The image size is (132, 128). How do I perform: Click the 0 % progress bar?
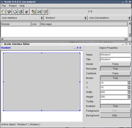91,11
